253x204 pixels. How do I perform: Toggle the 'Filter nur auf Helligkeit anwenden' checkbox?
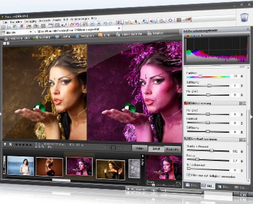(188, 175)
